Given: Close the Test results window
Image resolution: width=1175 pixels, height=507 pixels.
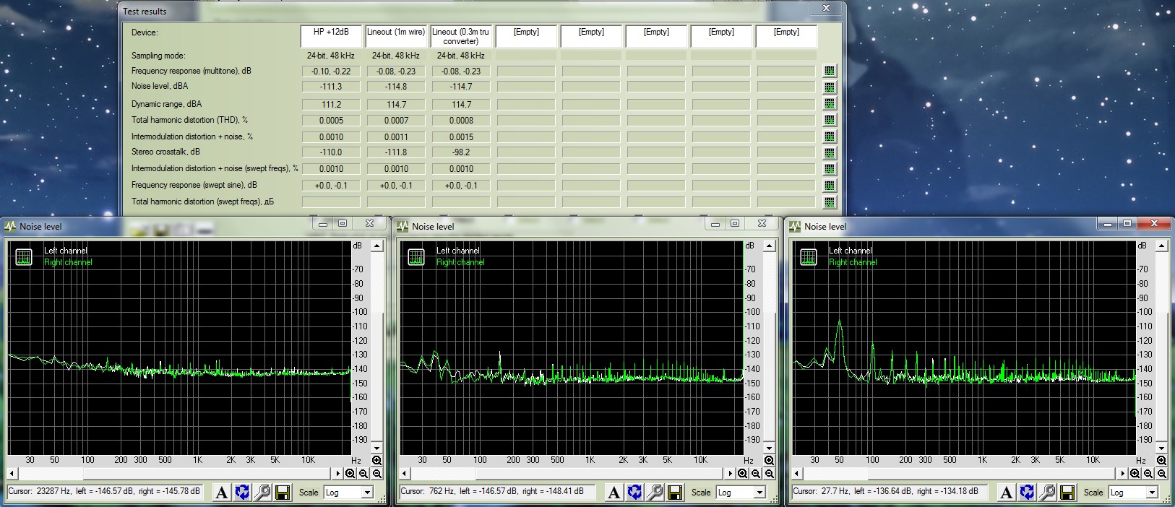Looking at the screenshot, I should pyautogui.click(x=825, y=9).
